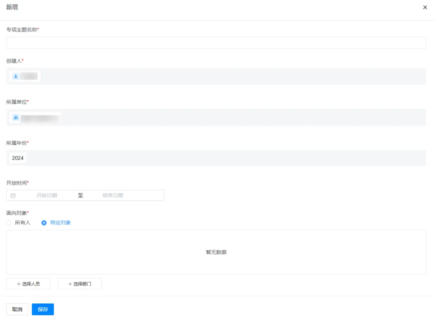435x320 pixels.
Task: Click the calendar icon in 开放时间
Action: (13, 195)
